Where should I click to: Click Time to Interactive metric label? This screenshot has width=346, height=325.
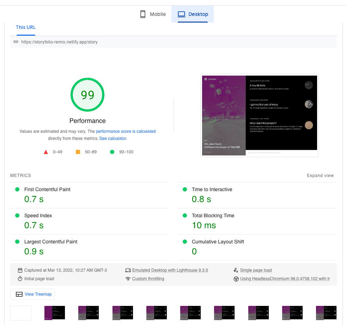(x=212, y=189)
